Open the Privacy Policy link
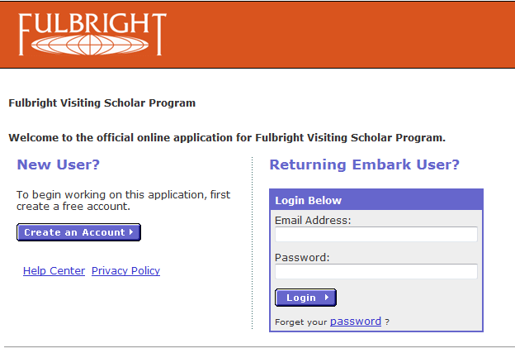 click(125, 271)
